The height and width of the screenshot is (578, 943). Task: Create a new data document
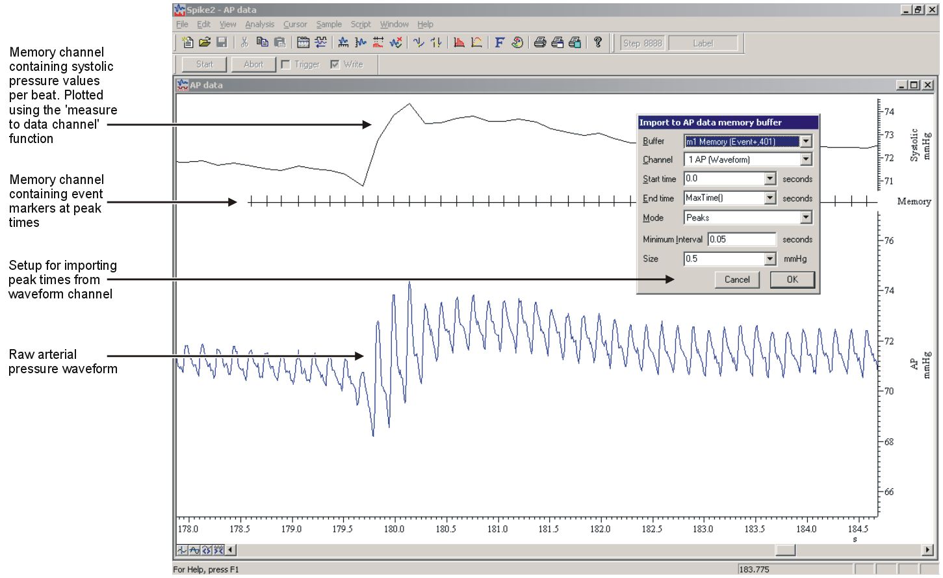pos(188,43)
